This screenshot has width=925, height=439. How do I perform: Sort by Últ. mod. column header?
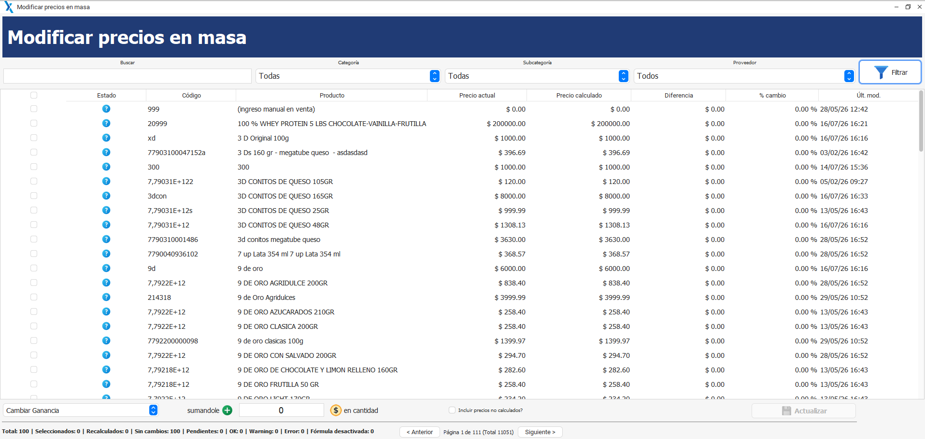coord(868,96)
